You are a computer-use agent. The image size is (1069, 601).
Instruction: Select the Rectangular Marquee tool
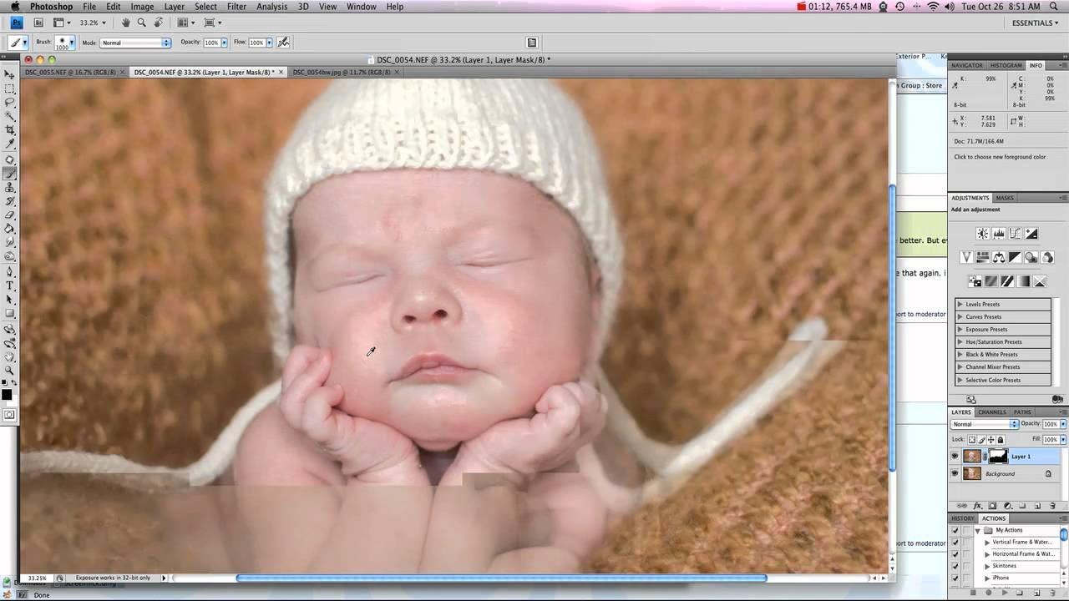click(x=10, y=88)
